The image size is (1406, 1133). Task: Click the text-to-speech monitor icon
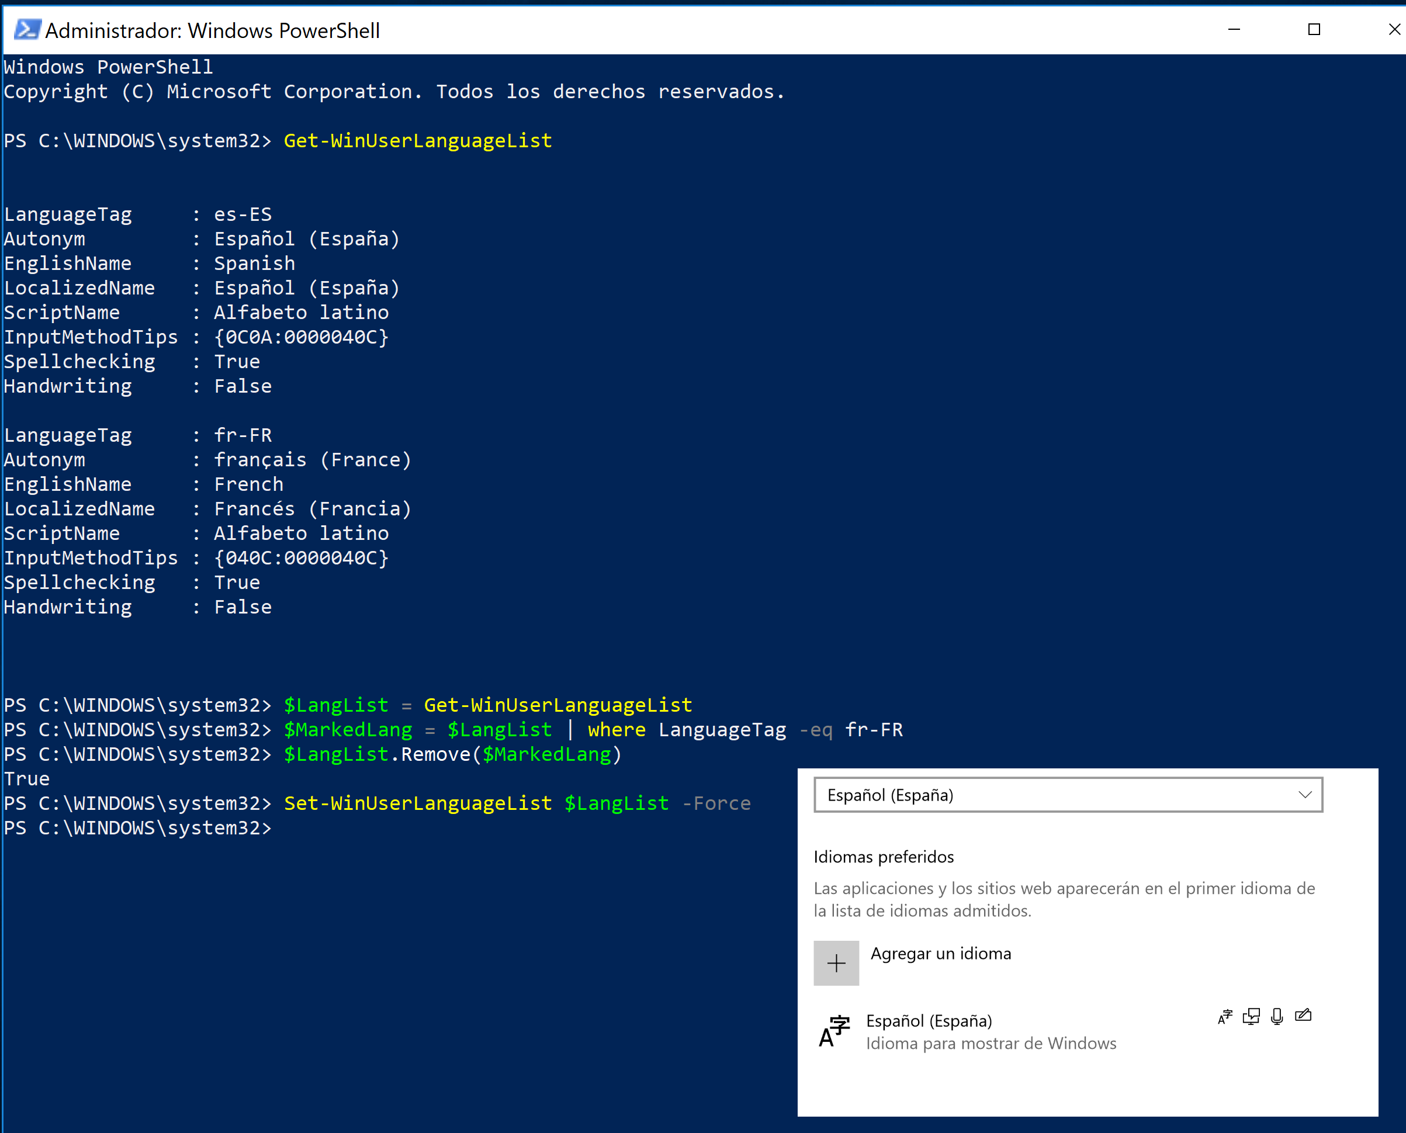click(x=1251, y=1017)
